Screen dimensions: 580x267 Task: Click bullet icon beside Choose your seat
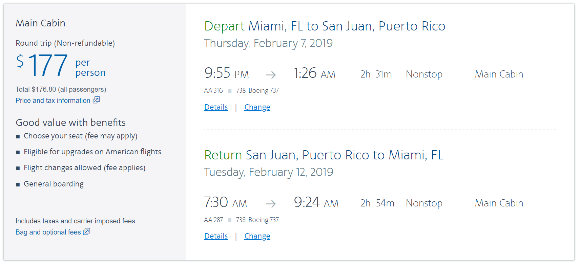18,136
